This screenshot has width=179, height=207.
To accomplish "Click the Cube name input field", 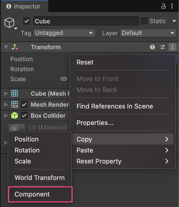I will (86, 21).
